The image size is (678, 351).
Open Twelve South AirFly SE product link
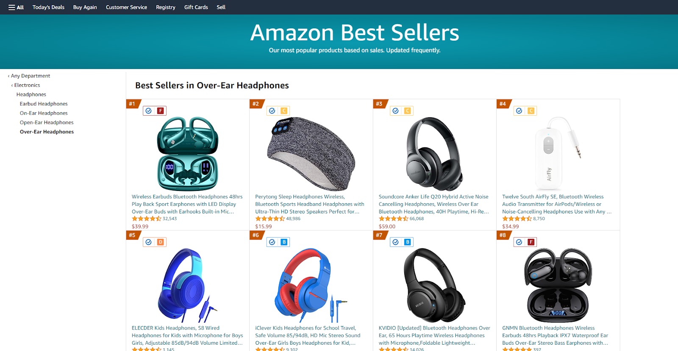(557, 204)
